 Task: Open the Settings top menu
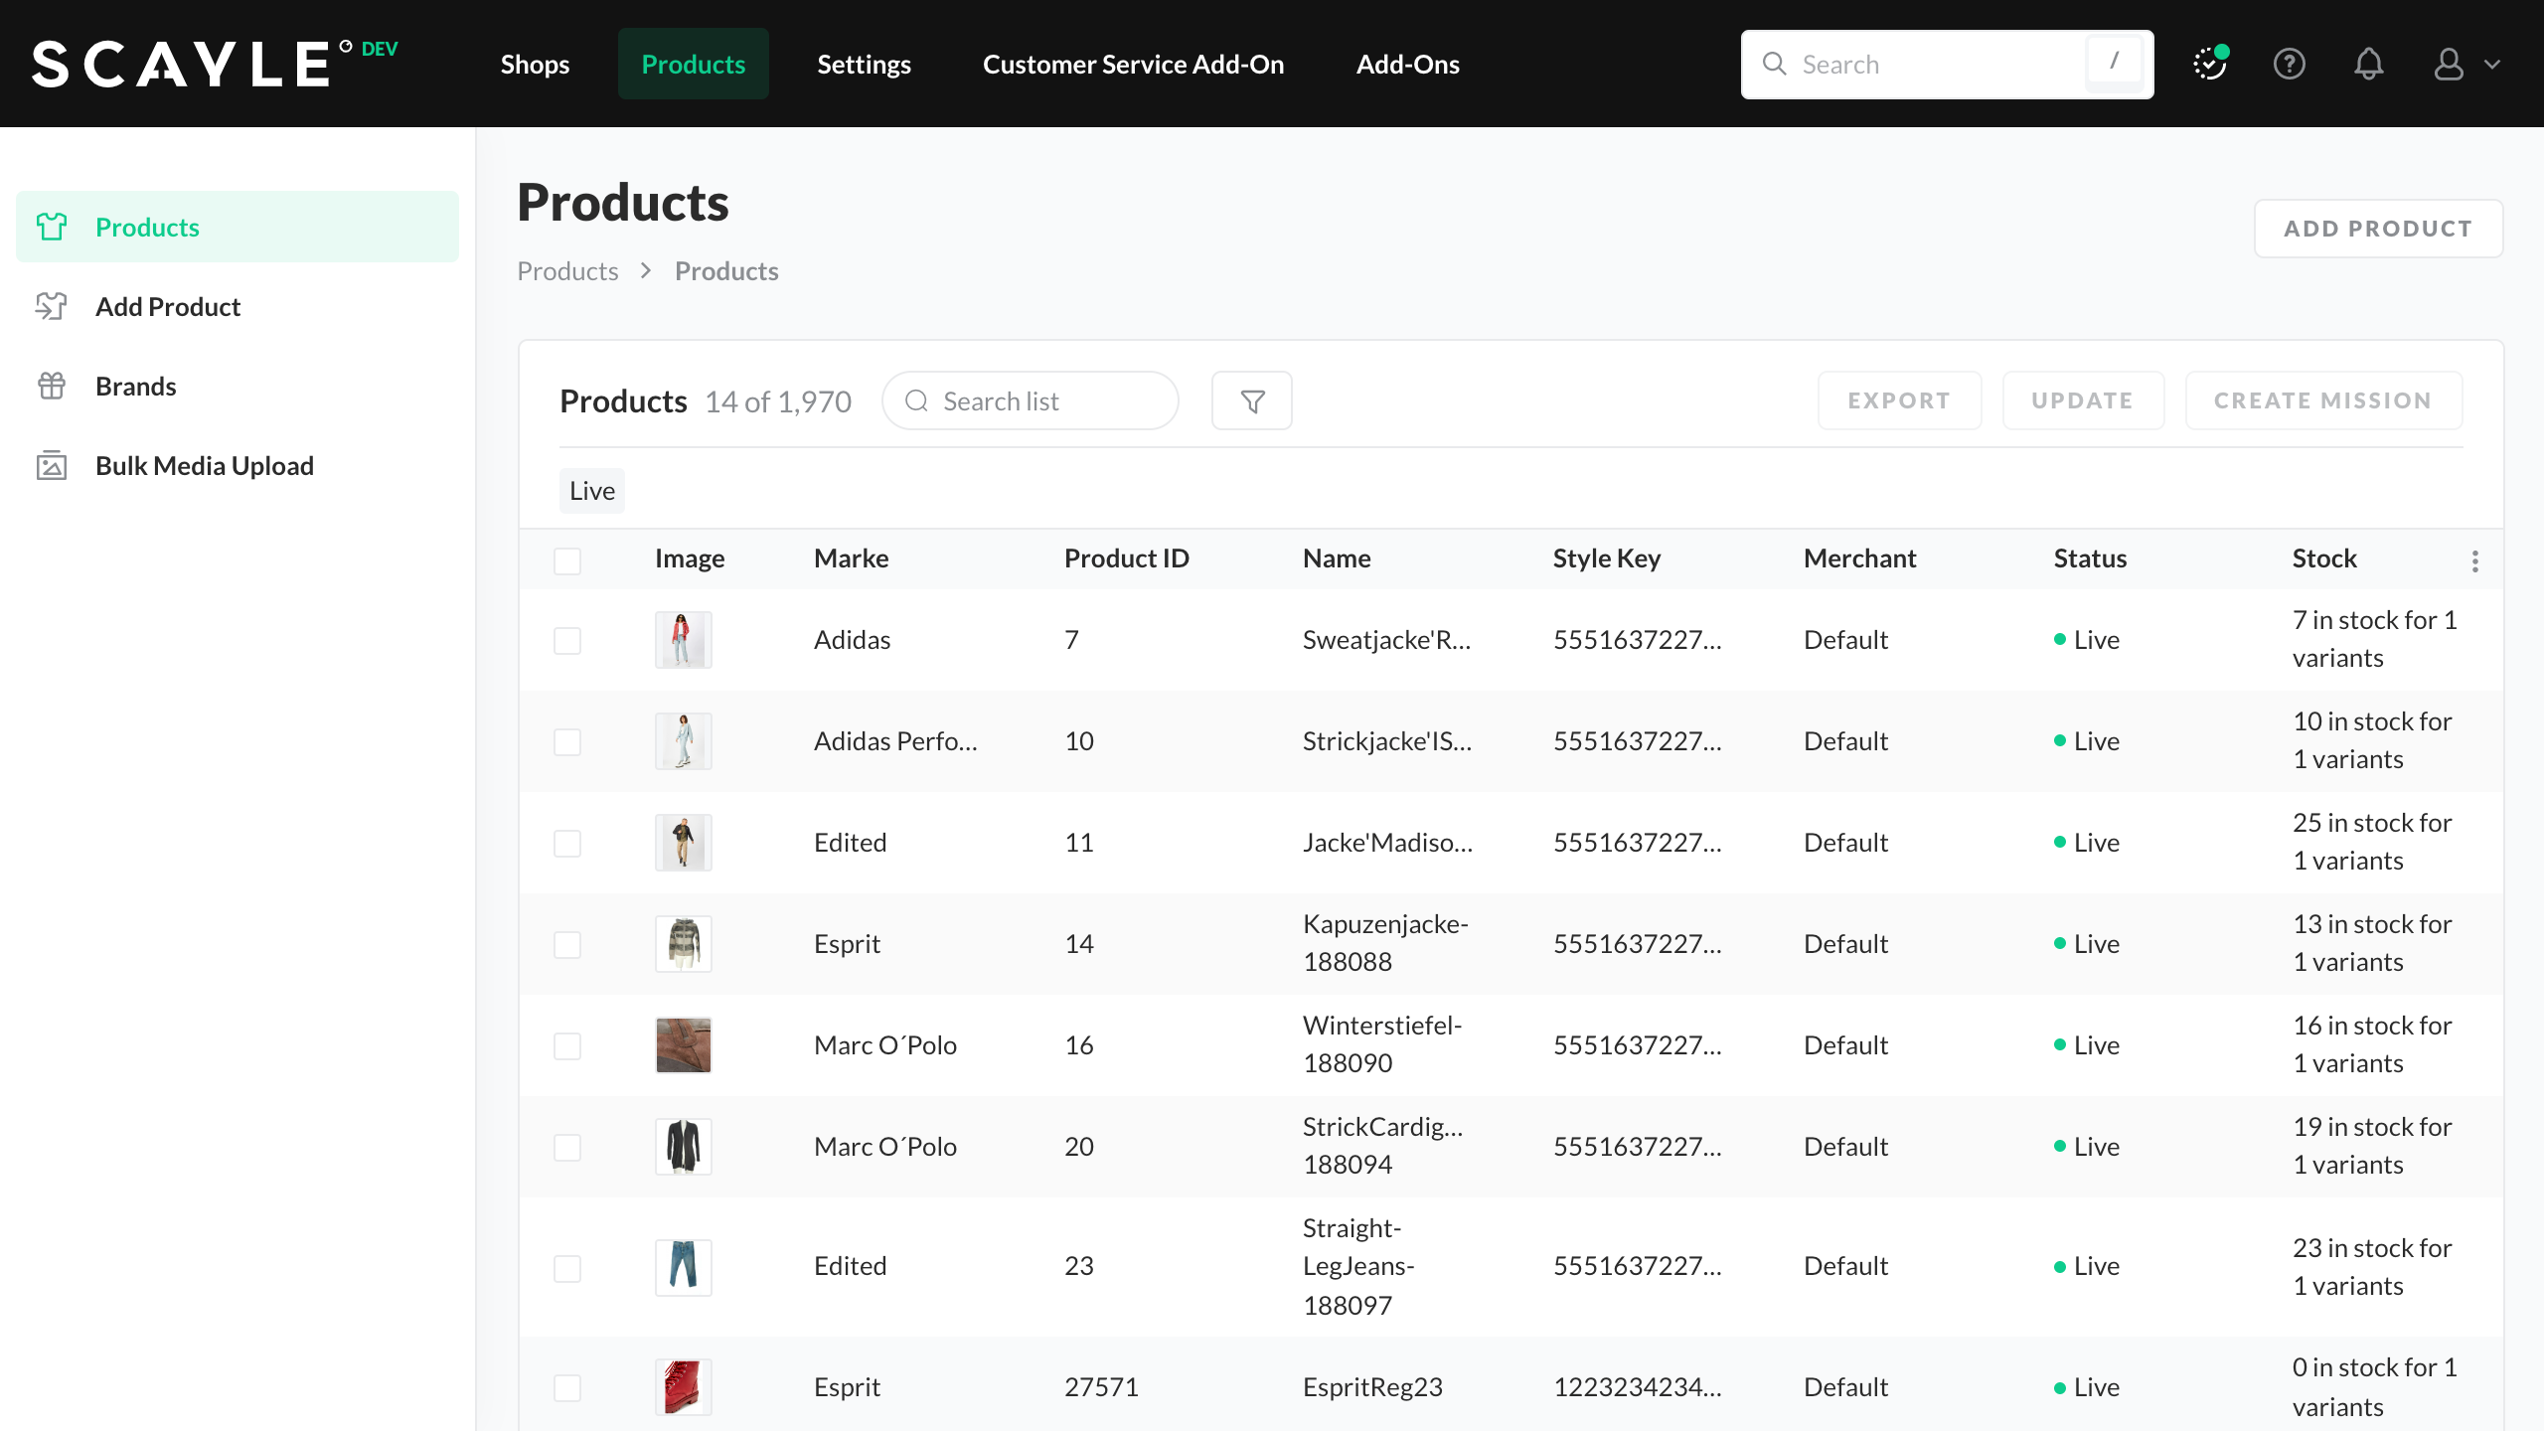click(864, 65)
